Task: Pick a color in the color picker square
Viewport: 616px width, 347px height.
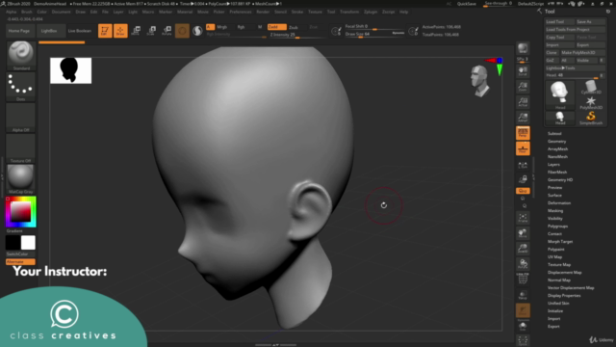Action: pyautogui.click(x=20, y=211)
